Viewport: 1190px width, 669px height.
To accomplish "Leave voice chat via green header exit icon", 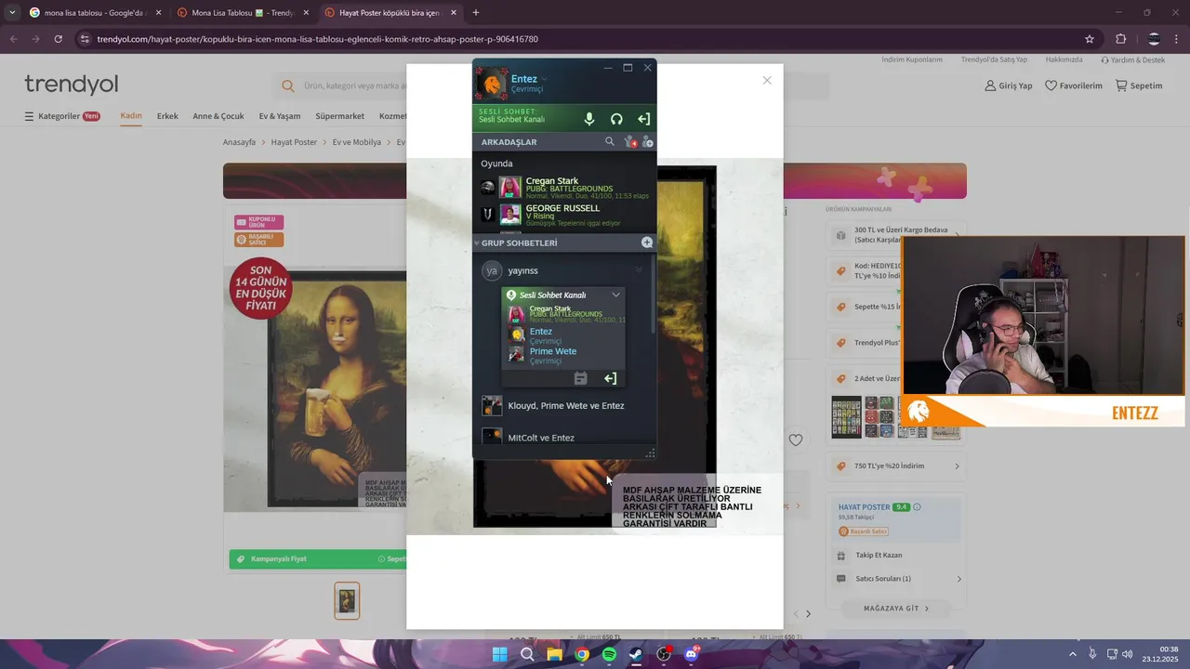I will [x=643, y=119].
